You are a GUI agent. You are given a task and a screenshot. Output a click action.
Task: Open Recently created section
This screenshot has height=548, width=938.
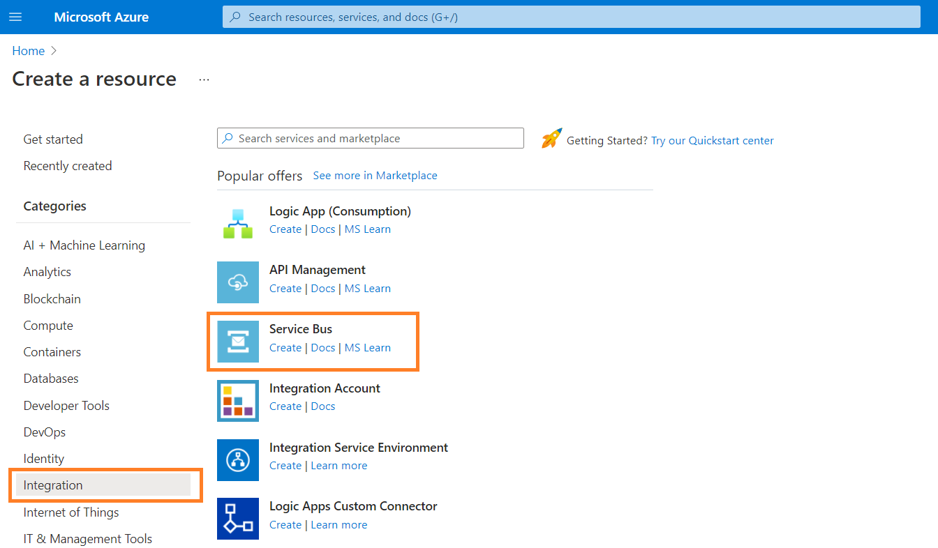coord(68,166)
